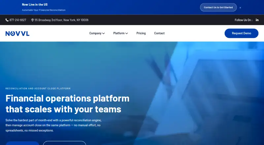Click the LinkedIn icon next to Follow Us On
This screenshot has width=264, height=145.
(257, 20)
